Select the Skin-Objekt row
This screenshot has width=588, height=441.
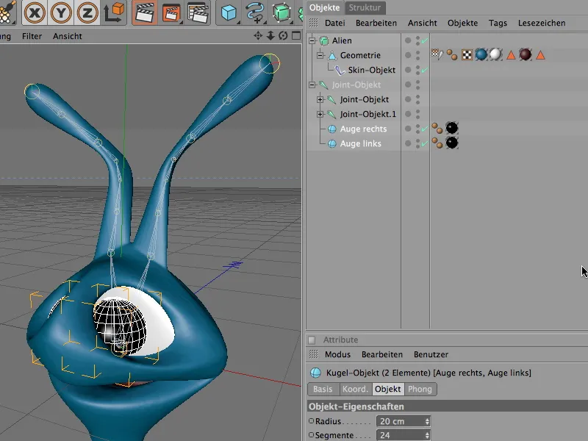(372, 70)
